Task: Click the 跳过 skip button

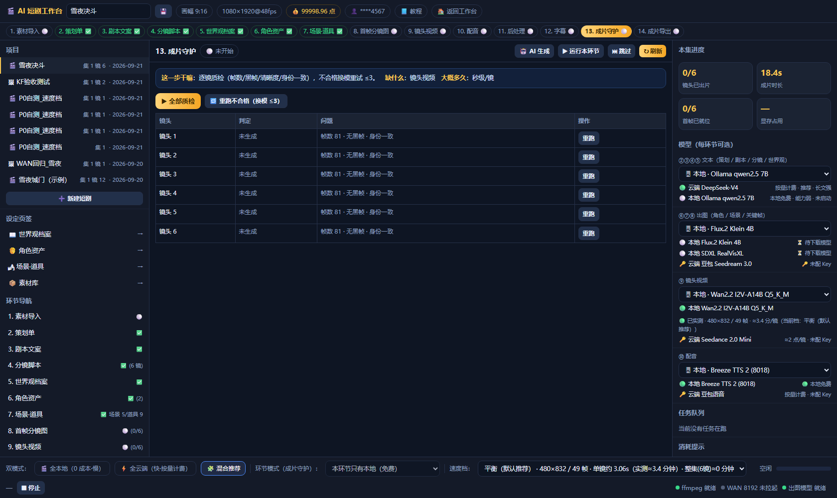Action: 621,51
